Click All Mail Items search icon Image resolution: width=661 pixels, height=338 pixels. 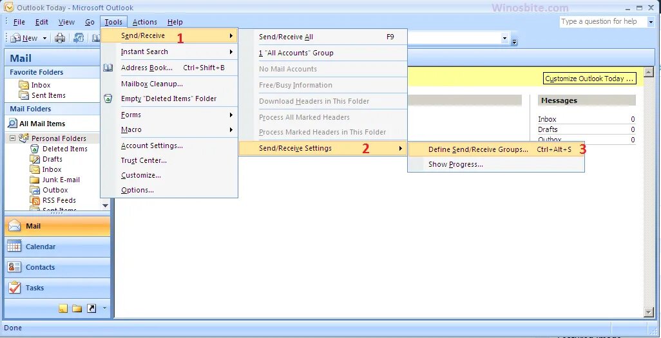pos(13,124)
